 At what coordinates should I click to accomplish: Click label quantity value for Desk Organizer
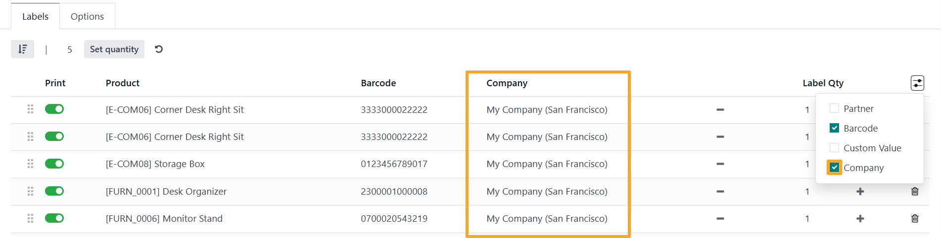pos(807,191)
